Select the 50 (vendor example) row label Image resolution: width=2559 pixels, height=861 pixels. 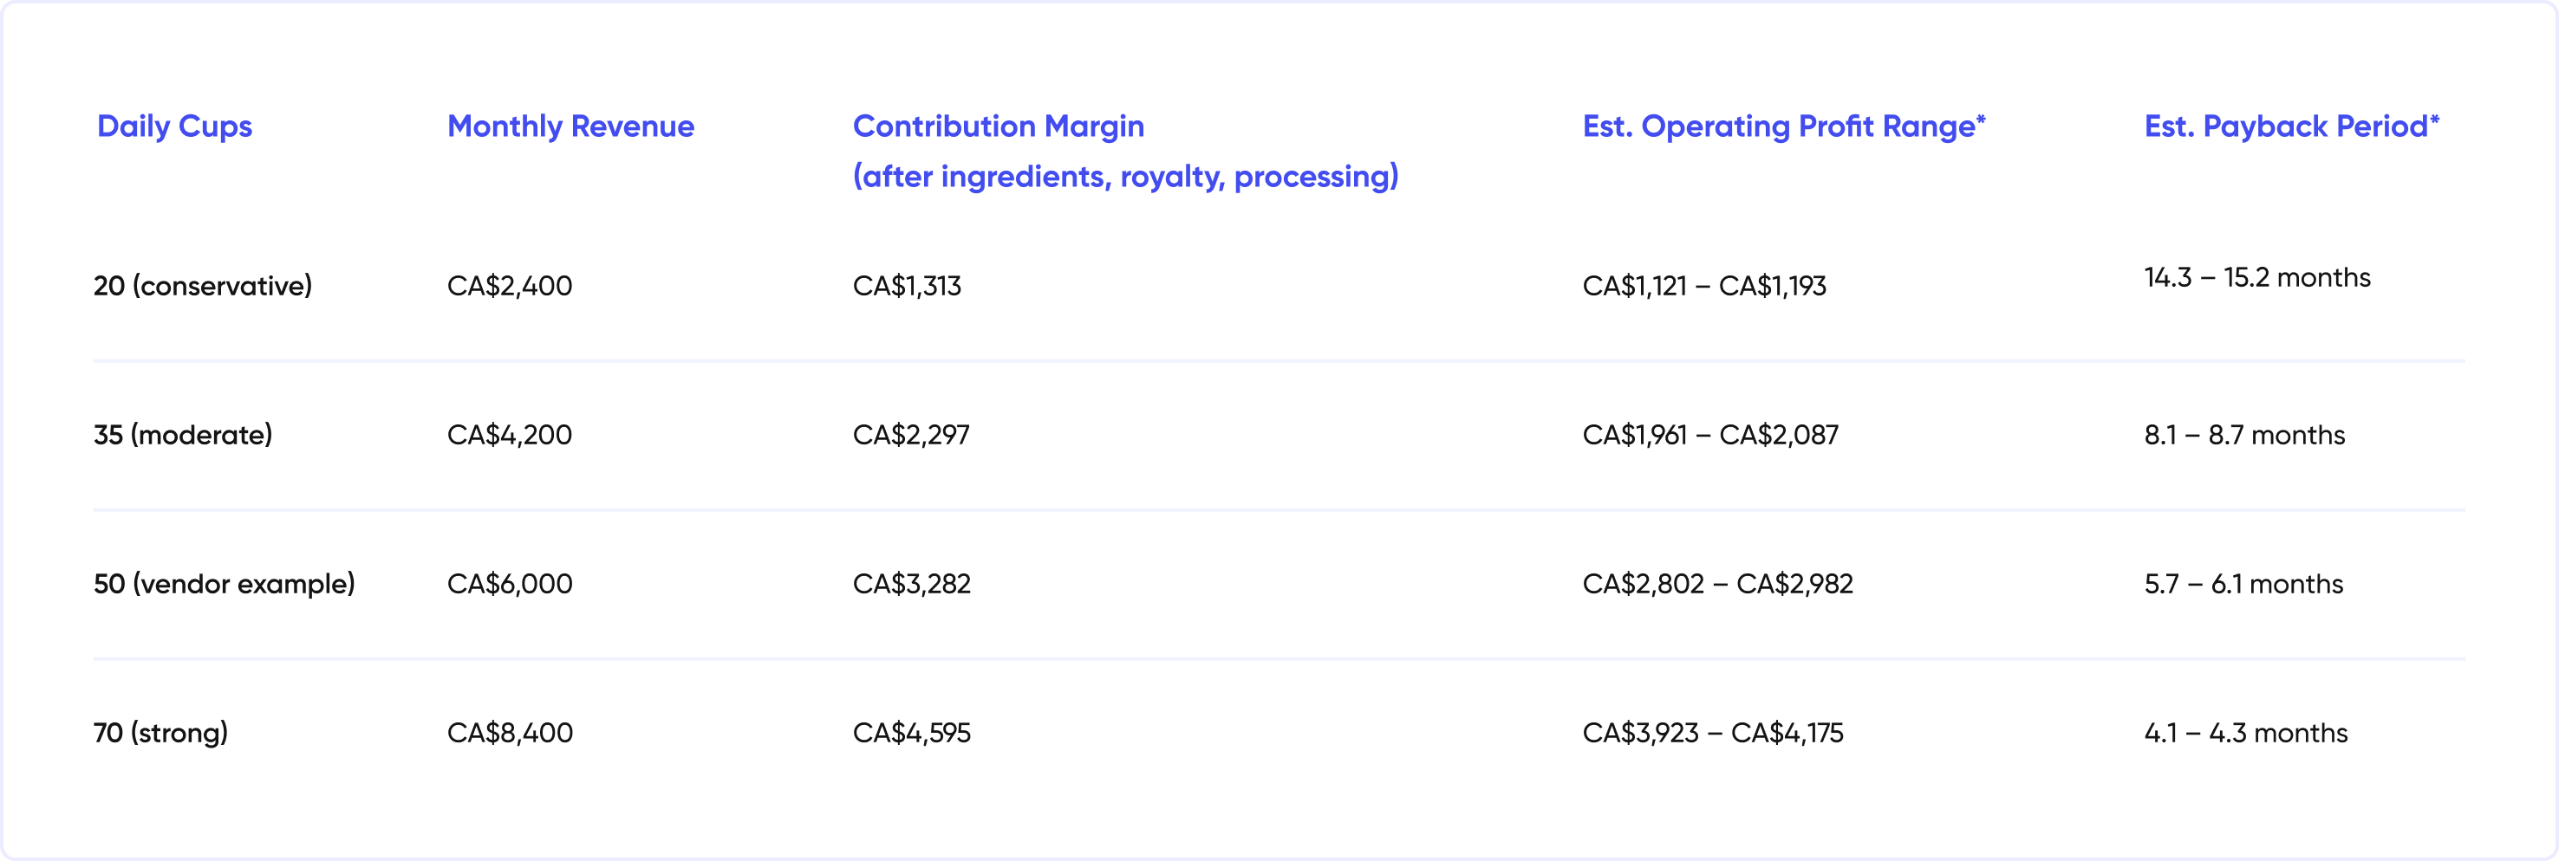[225, 584]
